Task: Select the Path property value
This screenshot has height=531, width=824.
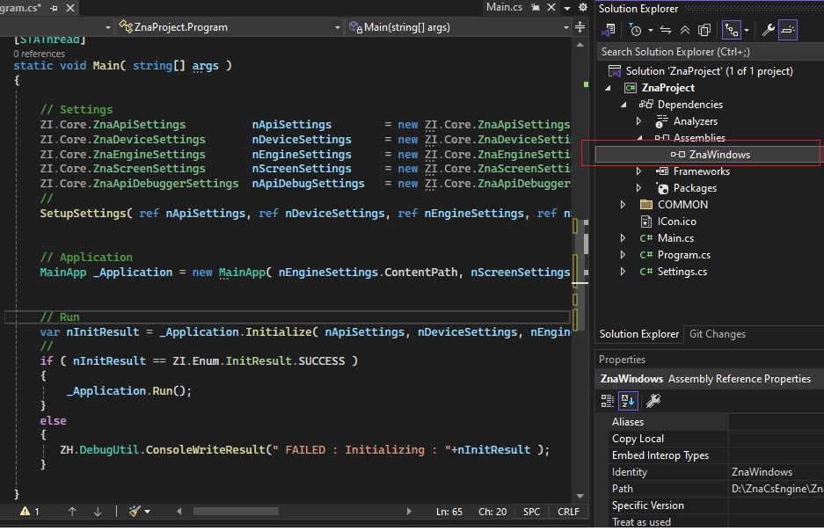Action: pos(777,489)
